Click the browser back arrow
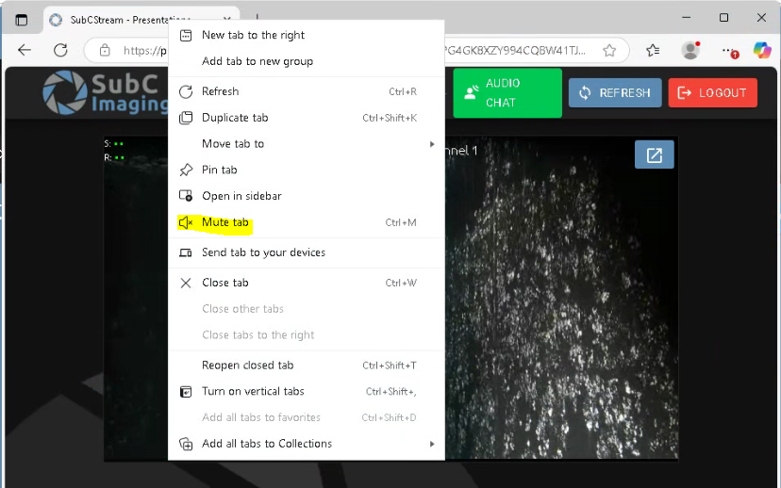This screenshot has height=488, width=781. pos(25,50)
